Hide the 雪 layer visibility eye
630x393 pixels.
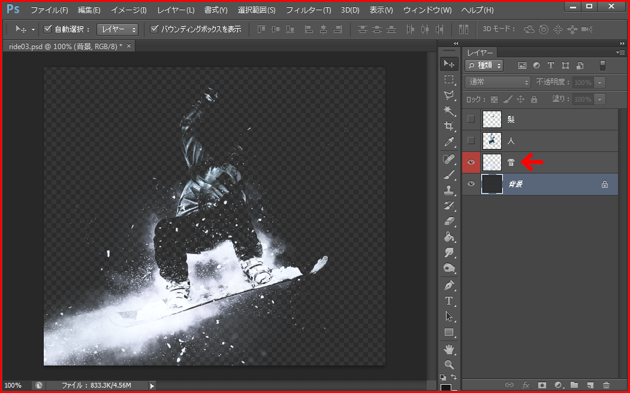point(471,162)
